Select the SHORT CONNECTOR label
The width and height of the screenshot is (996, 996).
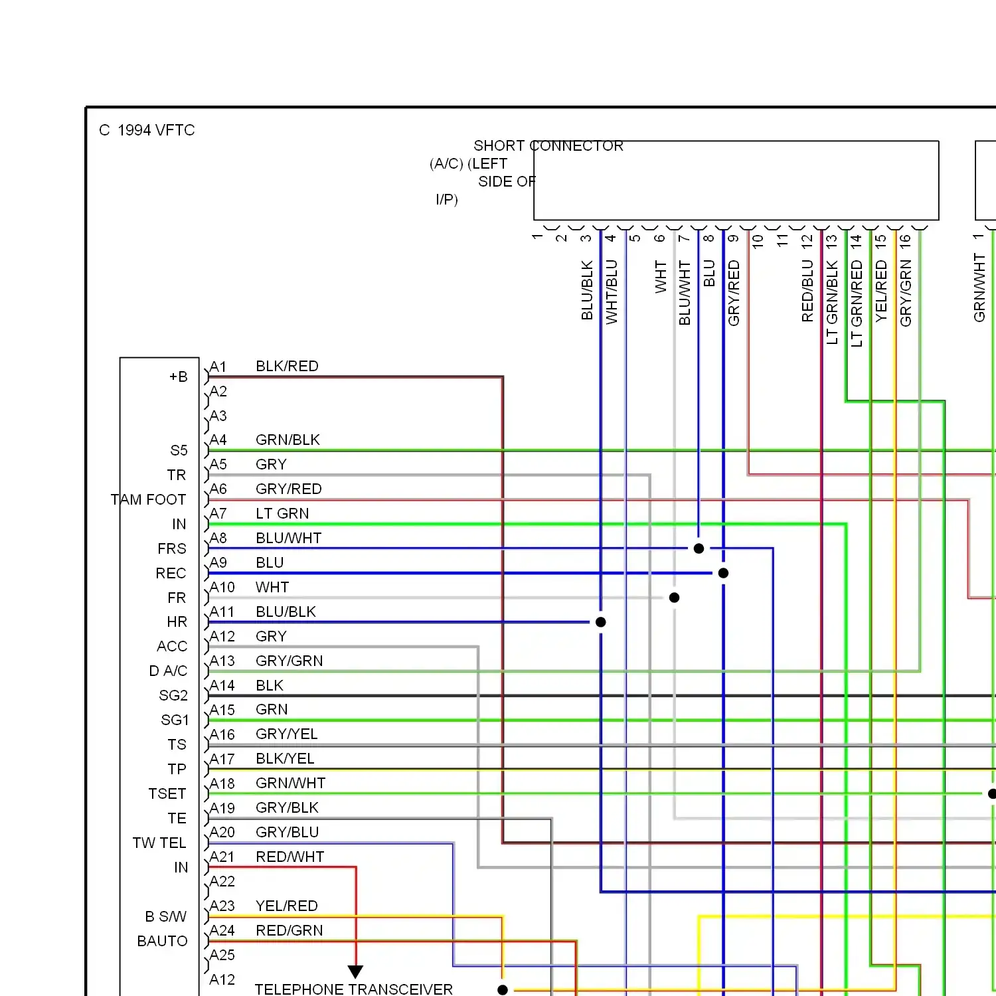548,145
